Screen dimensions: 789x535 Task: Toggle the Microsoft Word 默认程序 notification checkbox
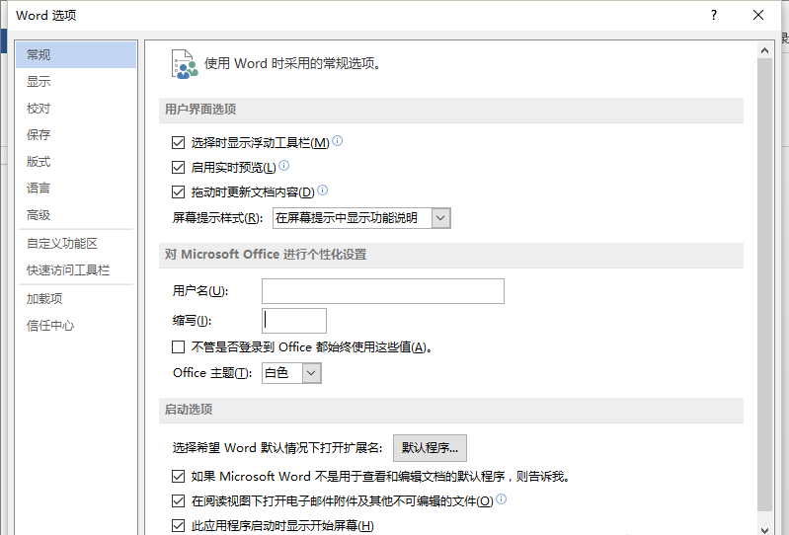pyautogui.click(x=178, y=476)
